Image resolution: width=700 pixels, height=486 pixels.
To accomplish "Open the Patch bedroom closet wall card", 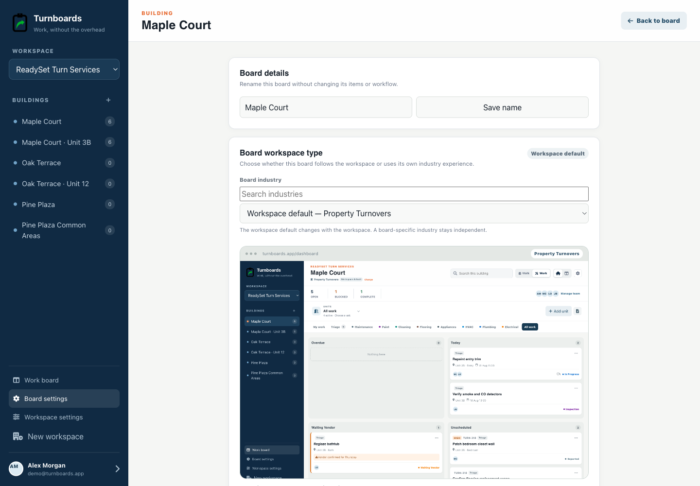I will click(x=516, y=448).
